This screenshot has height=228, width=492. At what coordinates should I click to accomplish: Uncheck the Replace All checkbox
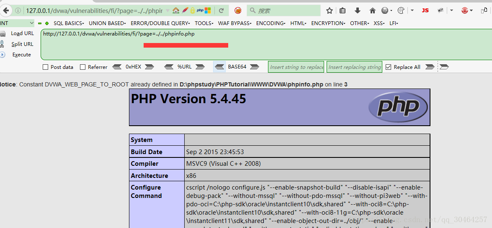[389, 67]
